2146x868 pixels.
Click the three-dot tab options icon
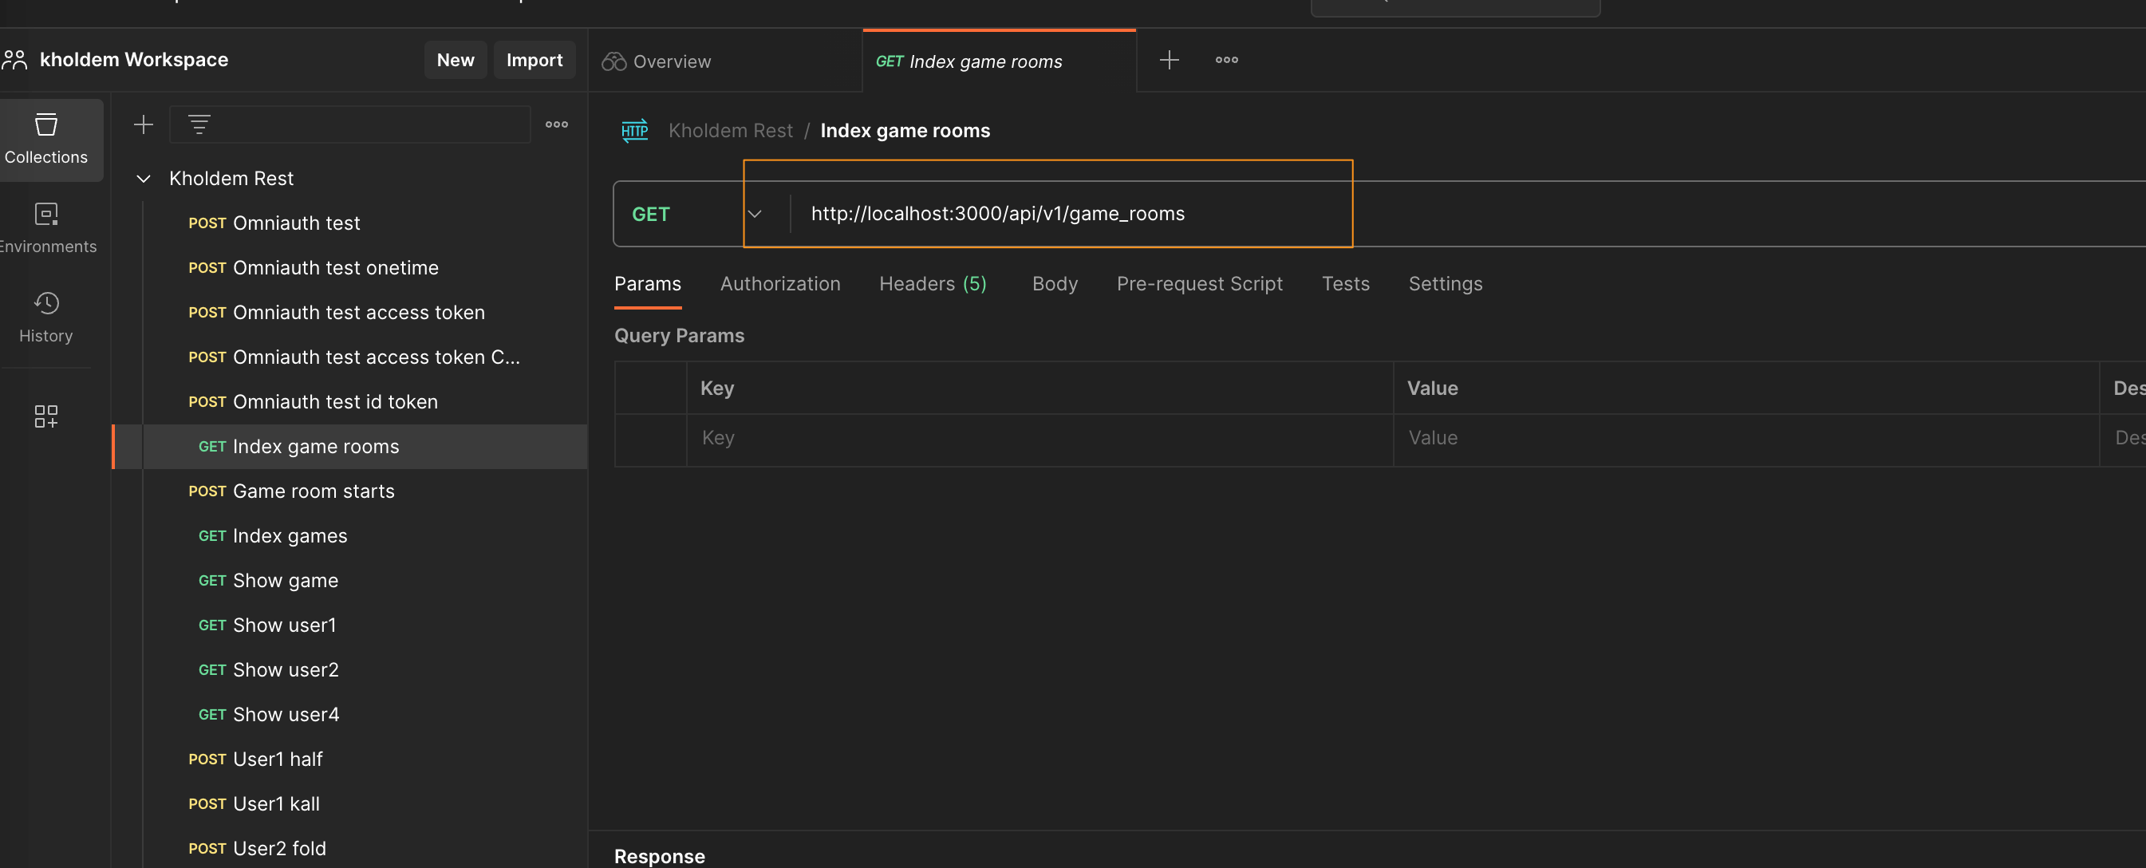(x=1226, y=60)
